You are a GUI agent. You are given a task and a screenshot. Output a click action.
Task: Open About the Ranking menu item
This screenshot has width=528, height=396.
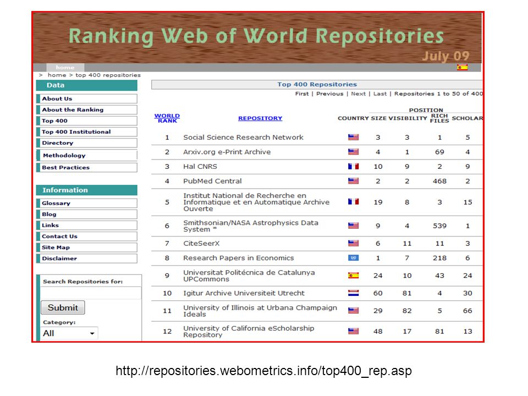[x=87, y=110]
